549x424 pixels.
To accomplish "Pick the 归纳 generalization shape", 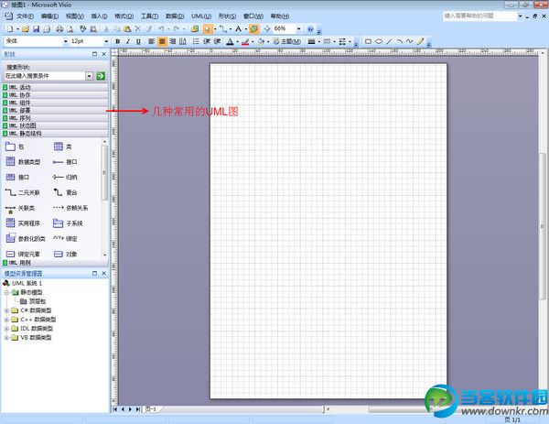I will tap(65, 177).
